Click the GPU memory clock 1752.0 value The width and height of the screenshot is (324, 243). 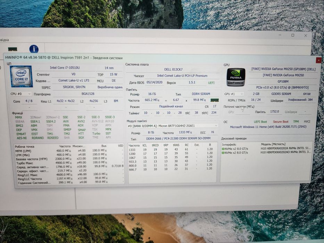point(274,111)
